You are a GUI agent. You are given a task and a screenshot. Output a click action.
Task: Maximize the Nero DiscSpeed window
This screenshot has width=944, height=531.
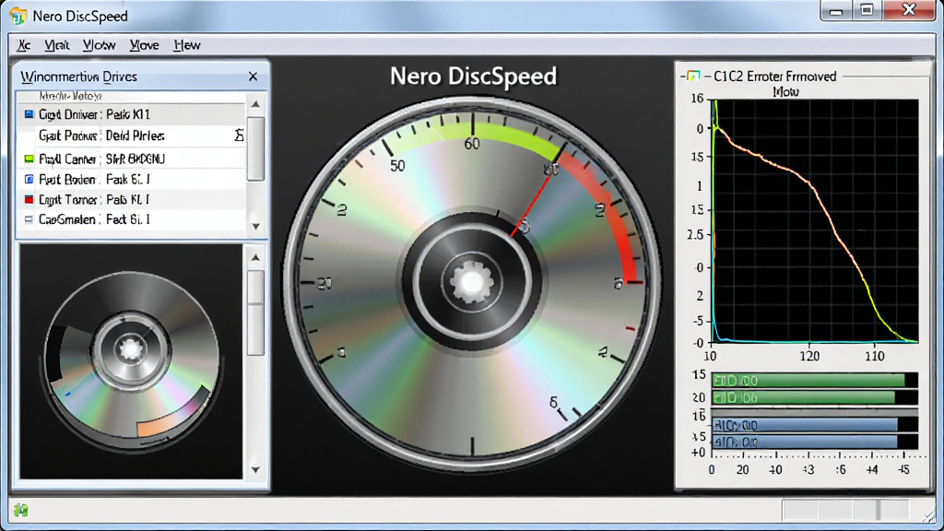tap(867, 11)
